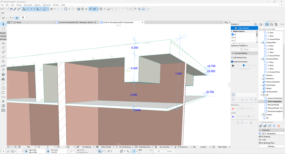This screenshot has height=154, width=285.
Task: Select the Arrow tool in the toolbox
Action: (x=3, y=24)
